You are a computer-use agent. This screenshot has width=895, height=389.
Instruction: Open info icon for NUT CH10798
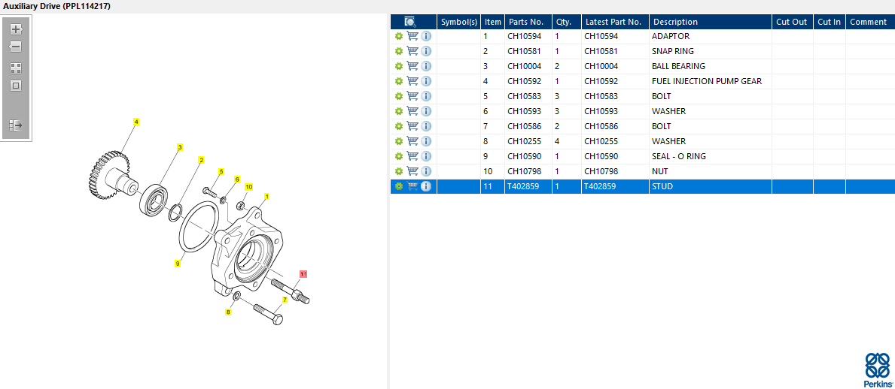click(x=426, y=171)
